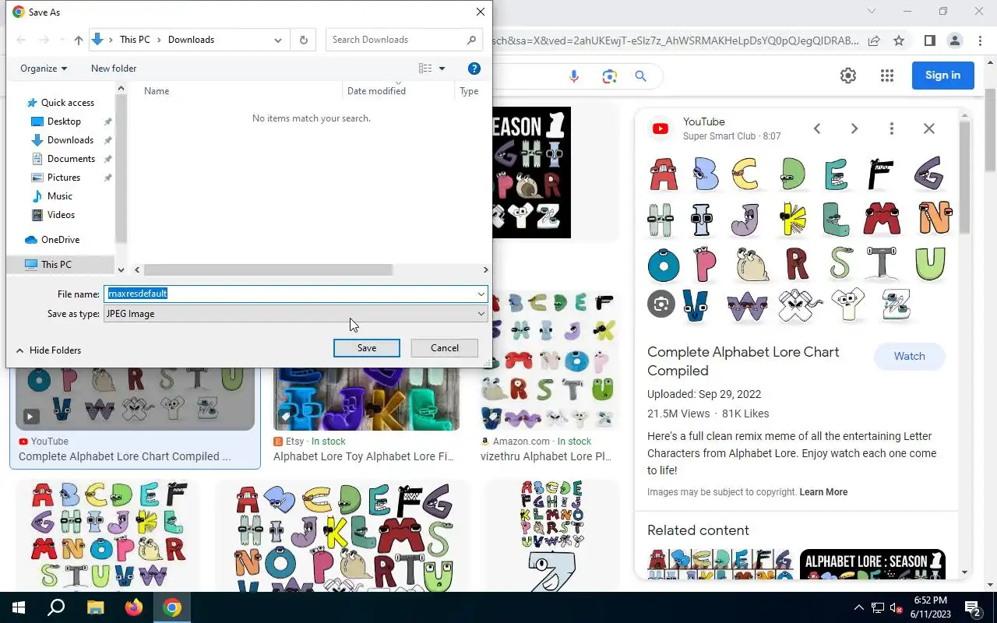Open the Organize menu
Image resolution: width=997 pixels, height=623 pixels.
(x=44, y=69)
